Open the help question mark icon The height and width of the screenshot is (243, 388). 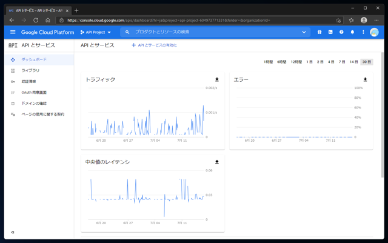point(341,32)
